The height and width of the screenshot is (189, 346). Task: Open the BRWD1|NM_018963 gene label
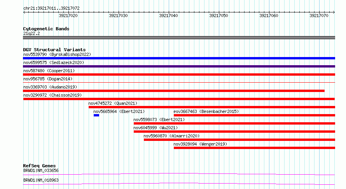tap(41, 180)
